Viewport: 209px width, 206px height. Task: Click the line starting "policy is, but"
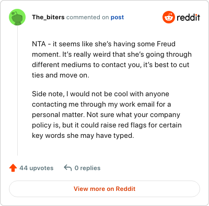pyautogui.click(x=107, y=125)
